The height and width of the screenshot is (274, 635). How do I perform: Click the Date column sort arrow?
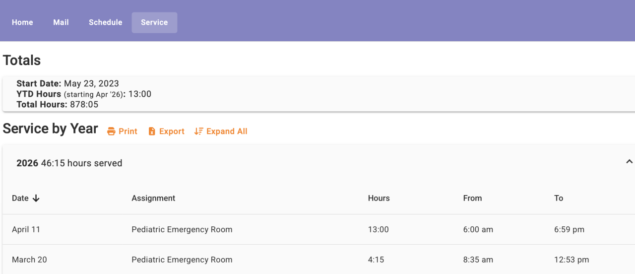point(36,199)
